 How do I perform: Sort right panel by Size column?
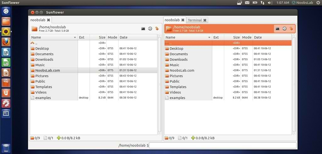click(232, 37)
